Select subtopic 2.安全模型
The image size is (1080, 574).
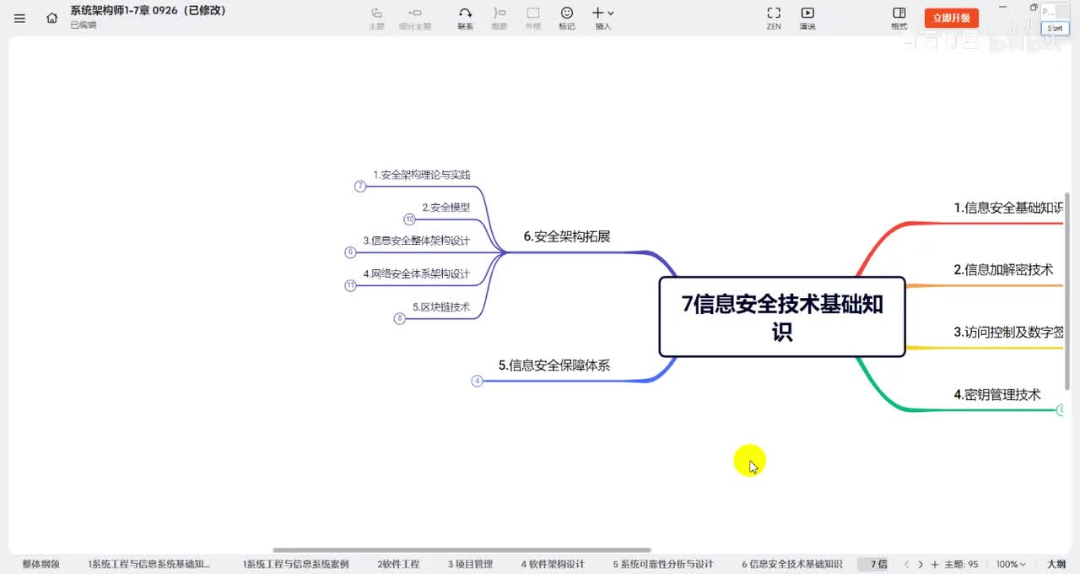tap(446, 208)
